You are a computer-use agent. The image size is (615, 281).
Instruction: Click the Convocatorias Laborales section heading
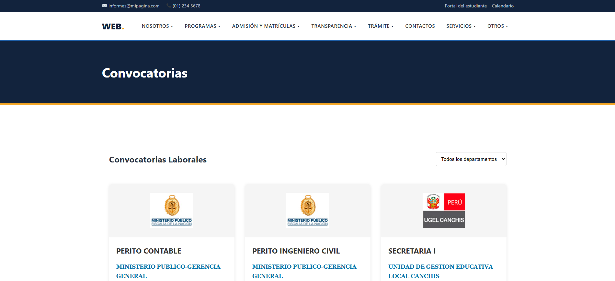(158, 160)
